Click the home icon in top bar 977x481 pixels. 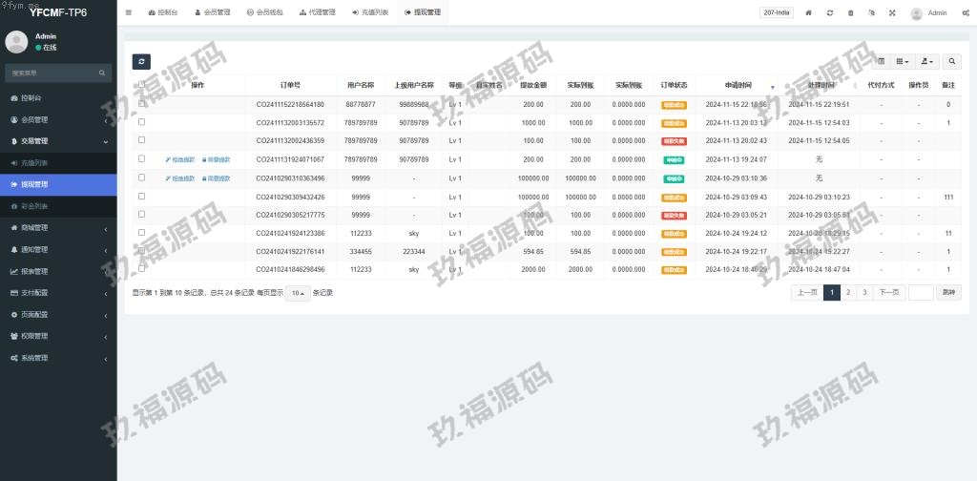(809, 13)
